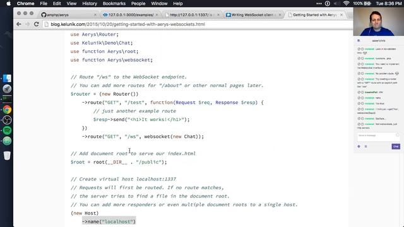Click the 'use Aerys\Router;' code line

point(95,35)
